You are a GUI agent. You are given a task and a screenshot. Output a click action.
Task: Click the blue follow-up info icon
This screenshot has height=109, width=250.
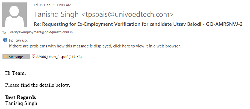(x=5, y=40)
